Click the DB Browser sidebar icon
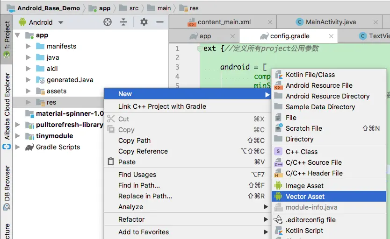This screenshot has height=239, width=390. [7, 206]
